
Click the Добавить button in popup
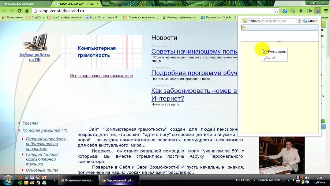coord(251,21)
